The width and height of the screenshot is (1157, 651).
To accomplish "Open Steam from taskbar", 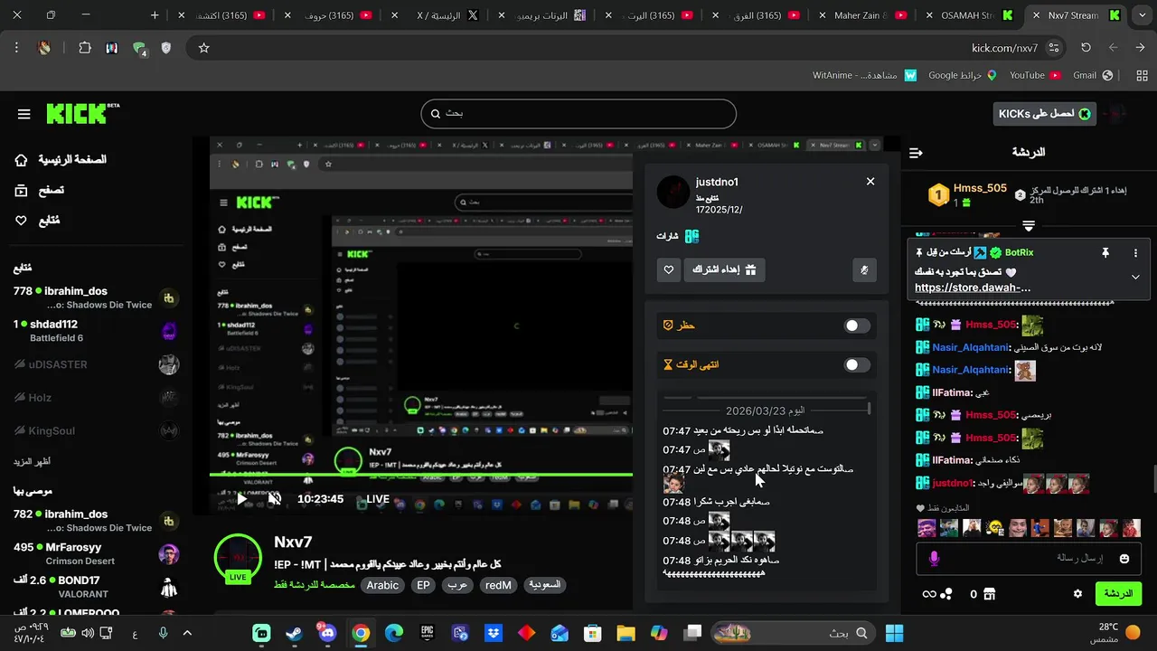I will (x=294, y=633).
